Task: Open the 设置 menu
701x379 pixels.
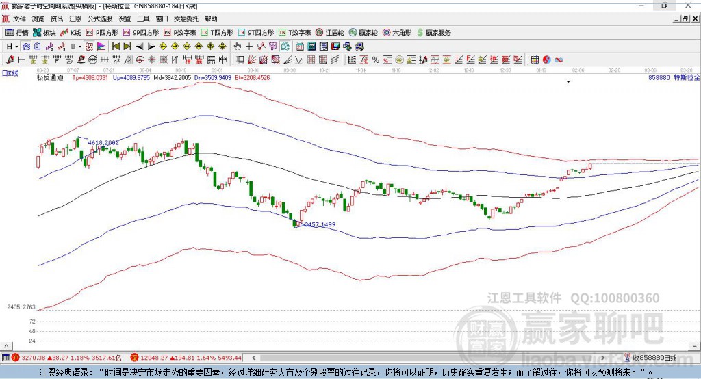Action: [125, 18]
